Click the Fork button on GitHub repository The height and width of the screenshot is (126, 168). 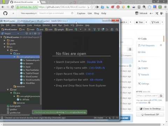[x=155, y=22]
